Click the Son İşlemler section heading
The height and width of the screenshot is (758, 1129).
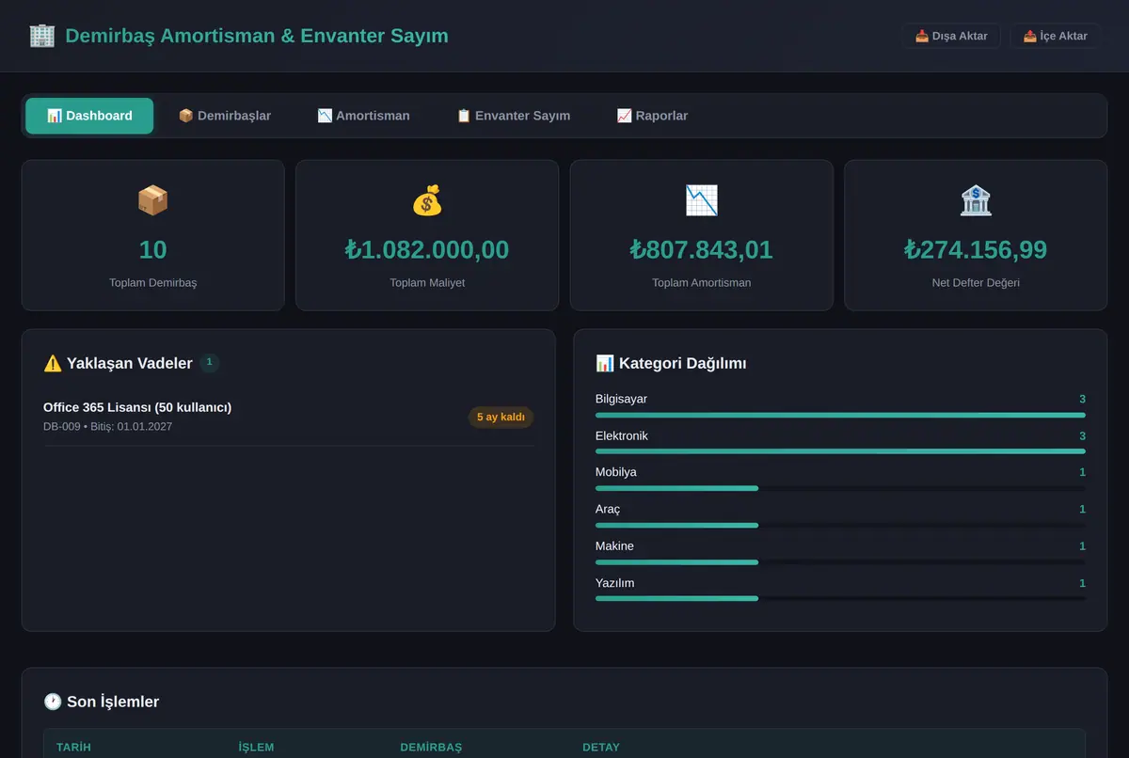pos(113,702)
